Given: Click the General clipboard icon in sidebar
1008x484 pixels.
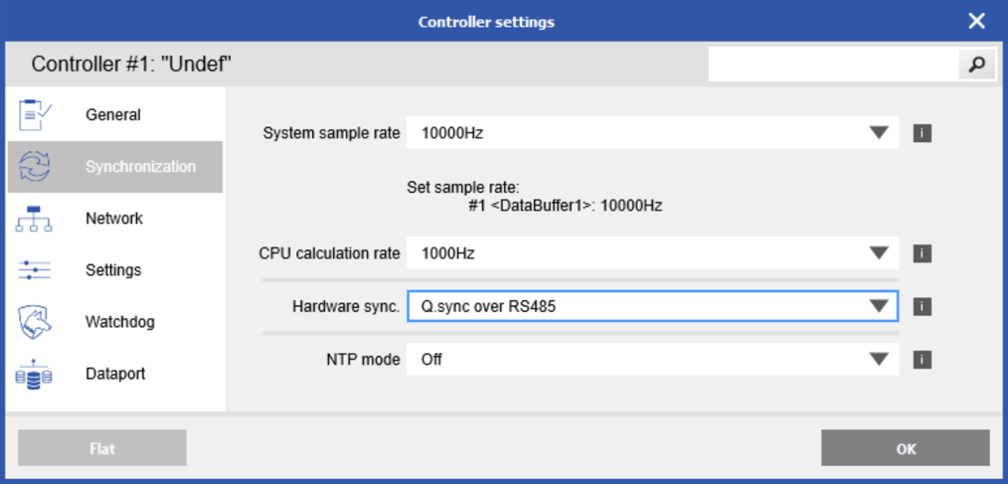Looking at the screenshot, I should pos(35,115).
